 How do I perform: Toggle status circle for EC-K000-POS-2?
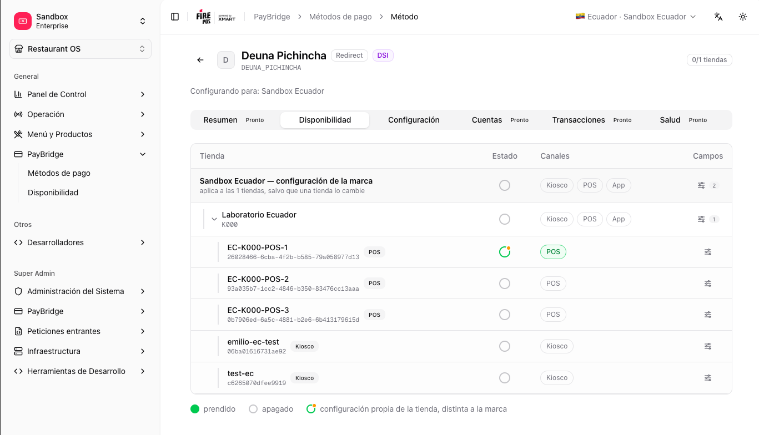pyautogui.click(x=505, y=284)
